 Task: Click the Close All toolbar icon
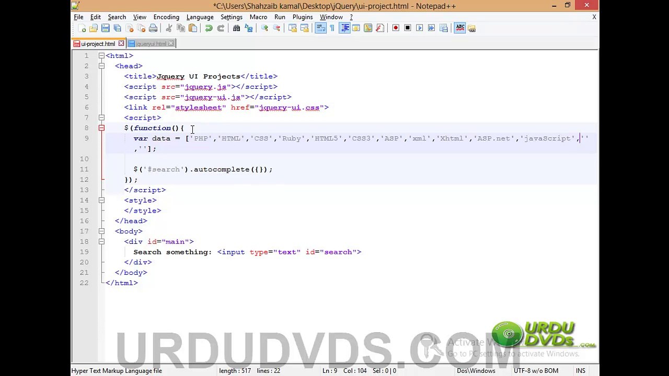(141, 28)
